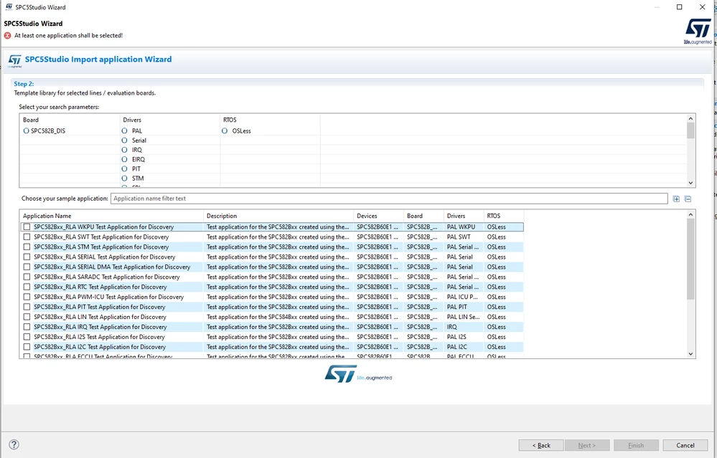Click the expand all applications icon

pos(676,199)
